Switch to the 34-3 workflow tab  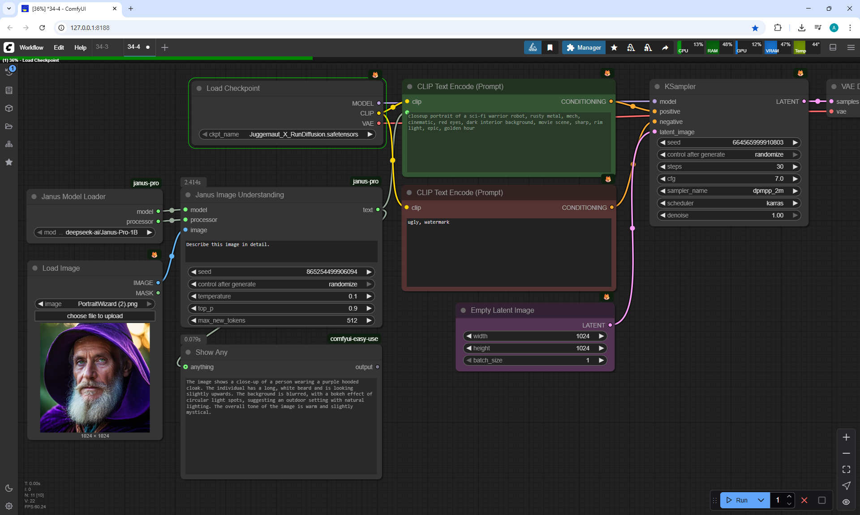tap(102, 47)
